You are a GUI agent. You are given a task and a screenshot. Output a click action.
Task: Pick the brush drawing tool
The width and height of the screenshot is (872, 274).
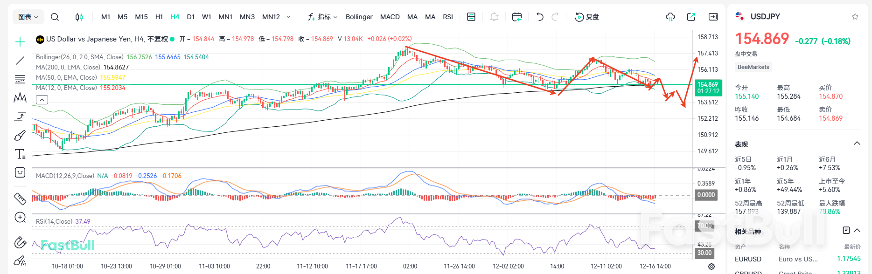click(20, 136)
